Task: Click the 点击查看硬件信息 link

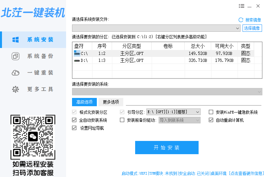Action: (246, 173)
